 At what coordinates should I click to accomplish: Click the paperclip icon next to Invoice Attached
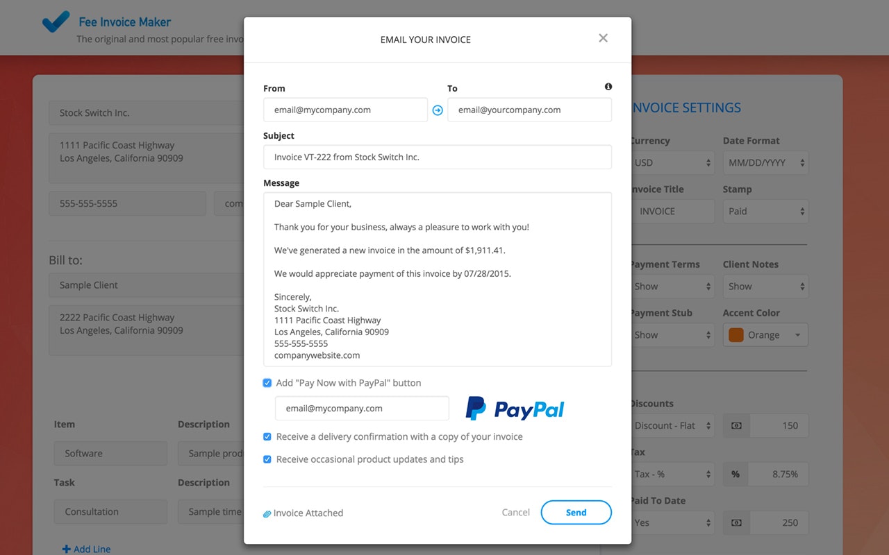(266, 513)
